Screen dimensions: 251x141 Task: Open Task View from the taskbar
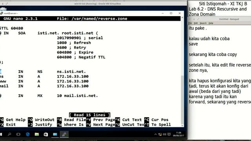click(x=18, y=134)
